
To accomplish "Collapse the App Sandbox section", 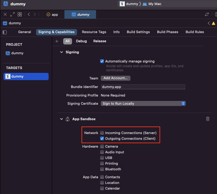I will point(62,119).
